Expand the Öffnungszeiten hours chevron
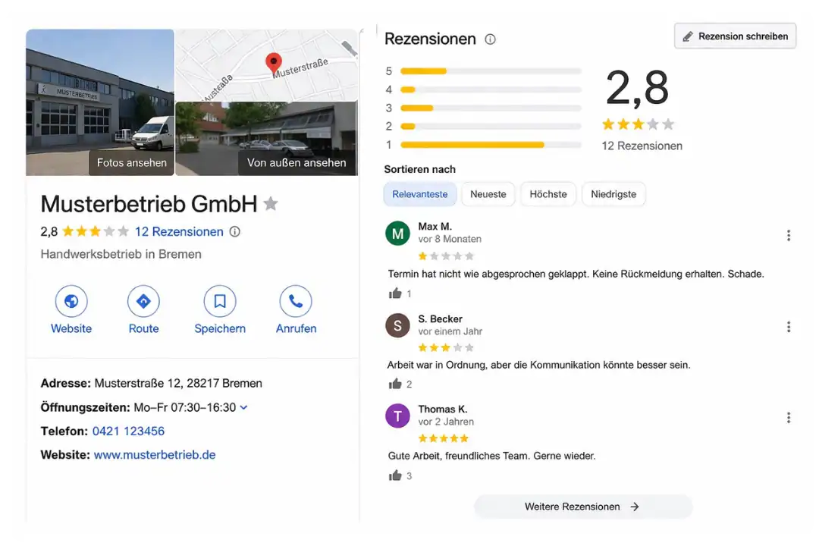819x546 pixels. tap(243, 407)
